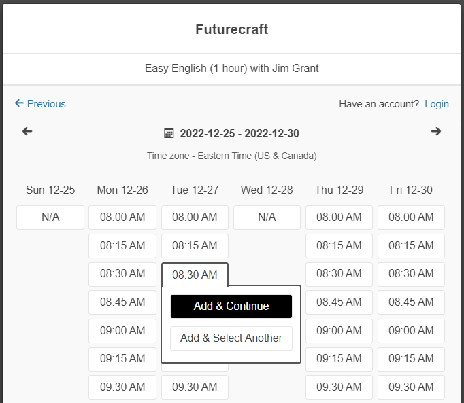
Task: Choose Thursday 08:00 AM time slot
Action: coord(339,217)
